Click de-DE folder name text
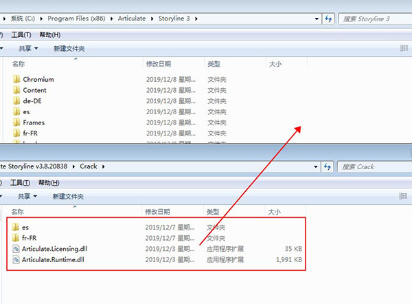Screen dimensions: 412x304 (x=32, y=101)
